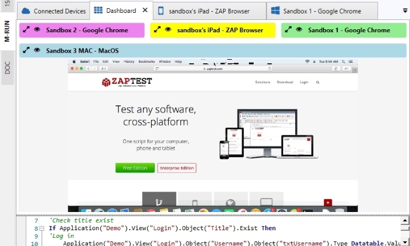Expand the Sandbox 2 - Google Chrome panel

tap(26, 30)
